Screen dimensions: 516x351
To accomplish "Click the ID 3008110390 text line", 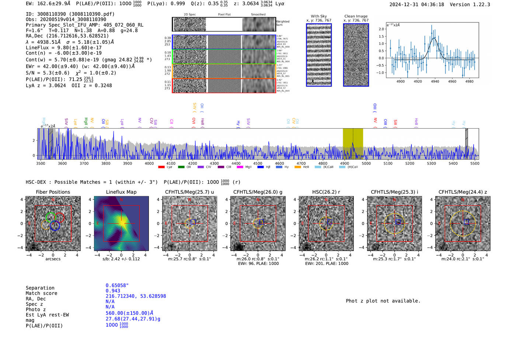I will click(70, 14).
